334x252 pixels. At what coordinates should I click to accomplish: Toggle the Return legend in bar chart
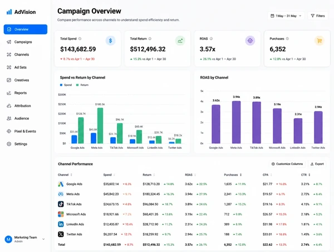(x=82, y=85)
